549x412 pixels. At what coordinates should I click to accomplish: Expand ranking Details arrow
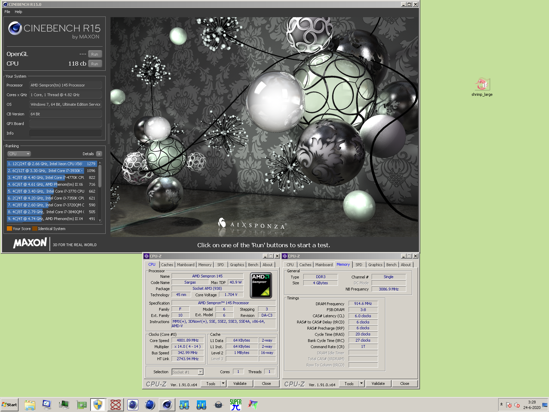click(x=99, y=154)
